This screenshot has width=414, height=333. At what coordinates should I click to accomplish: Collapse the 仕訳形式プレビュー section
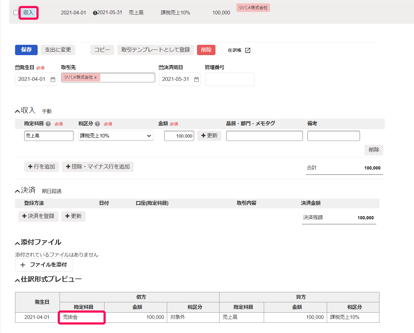18,280
